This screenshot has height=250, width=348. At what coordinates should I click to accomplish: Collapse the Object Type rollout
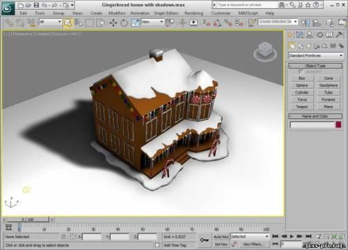(315, 66)
